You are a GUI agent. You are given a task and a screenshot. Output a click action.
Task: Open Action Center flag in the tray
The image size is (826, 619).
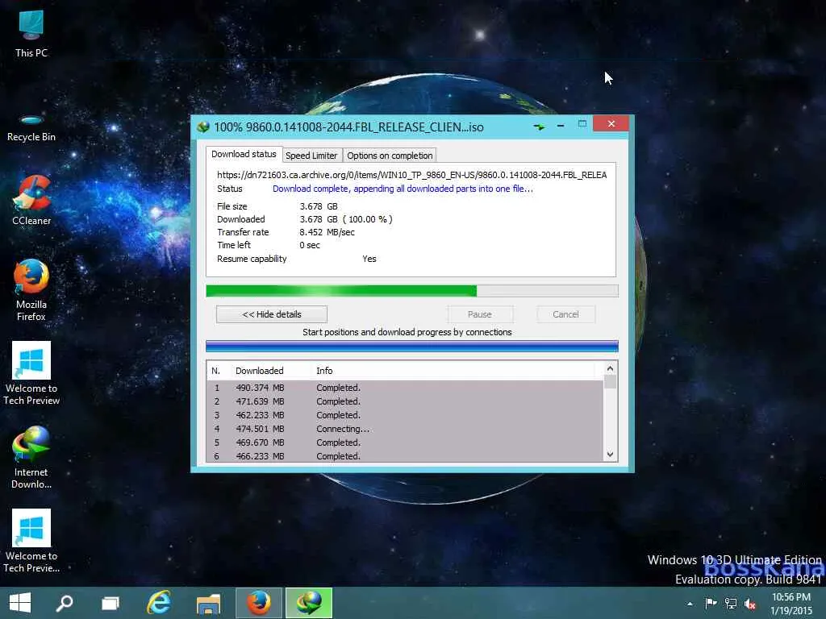pyautogui.click(x=711, y=603)
